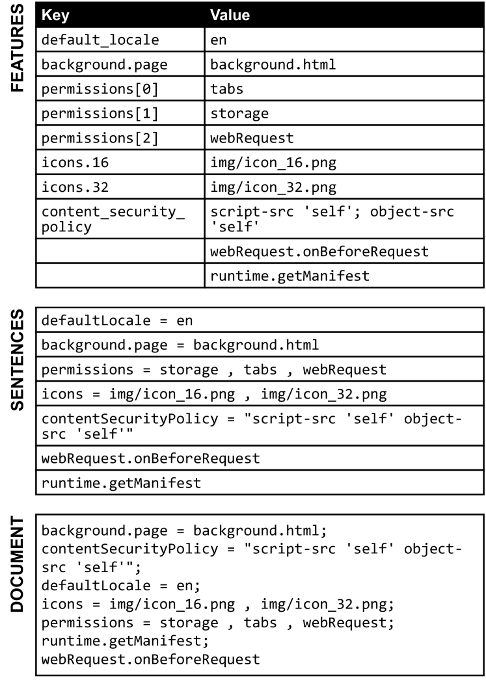Click the runtime.getManifest cell in top table
Screen dimensions: 486x680
pos(344,276)
